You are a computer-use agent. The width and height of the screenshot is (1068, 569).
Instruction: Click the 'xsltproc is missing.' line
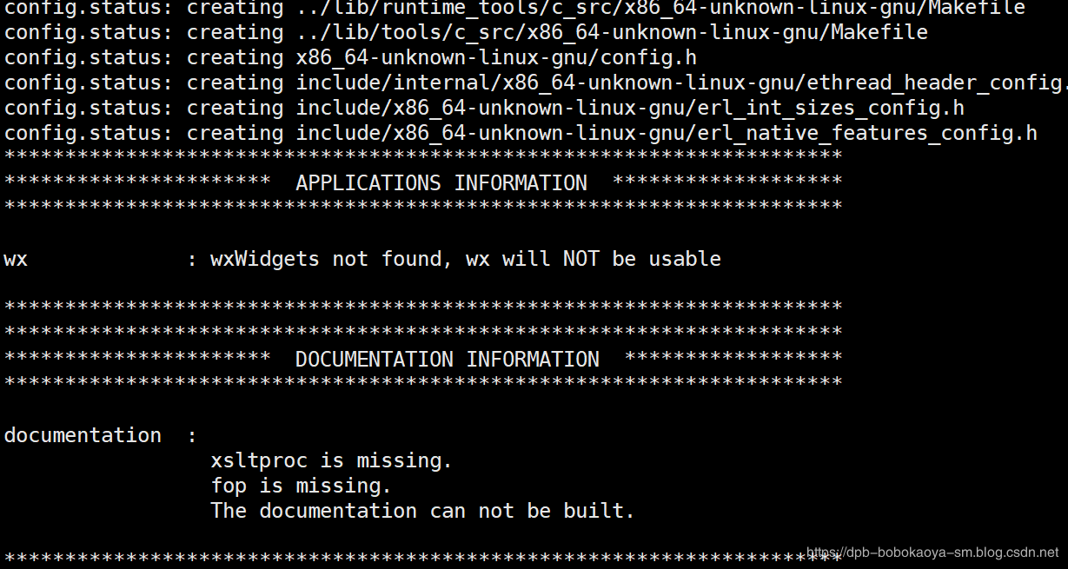pyautogui.click(x=331, y=460)
